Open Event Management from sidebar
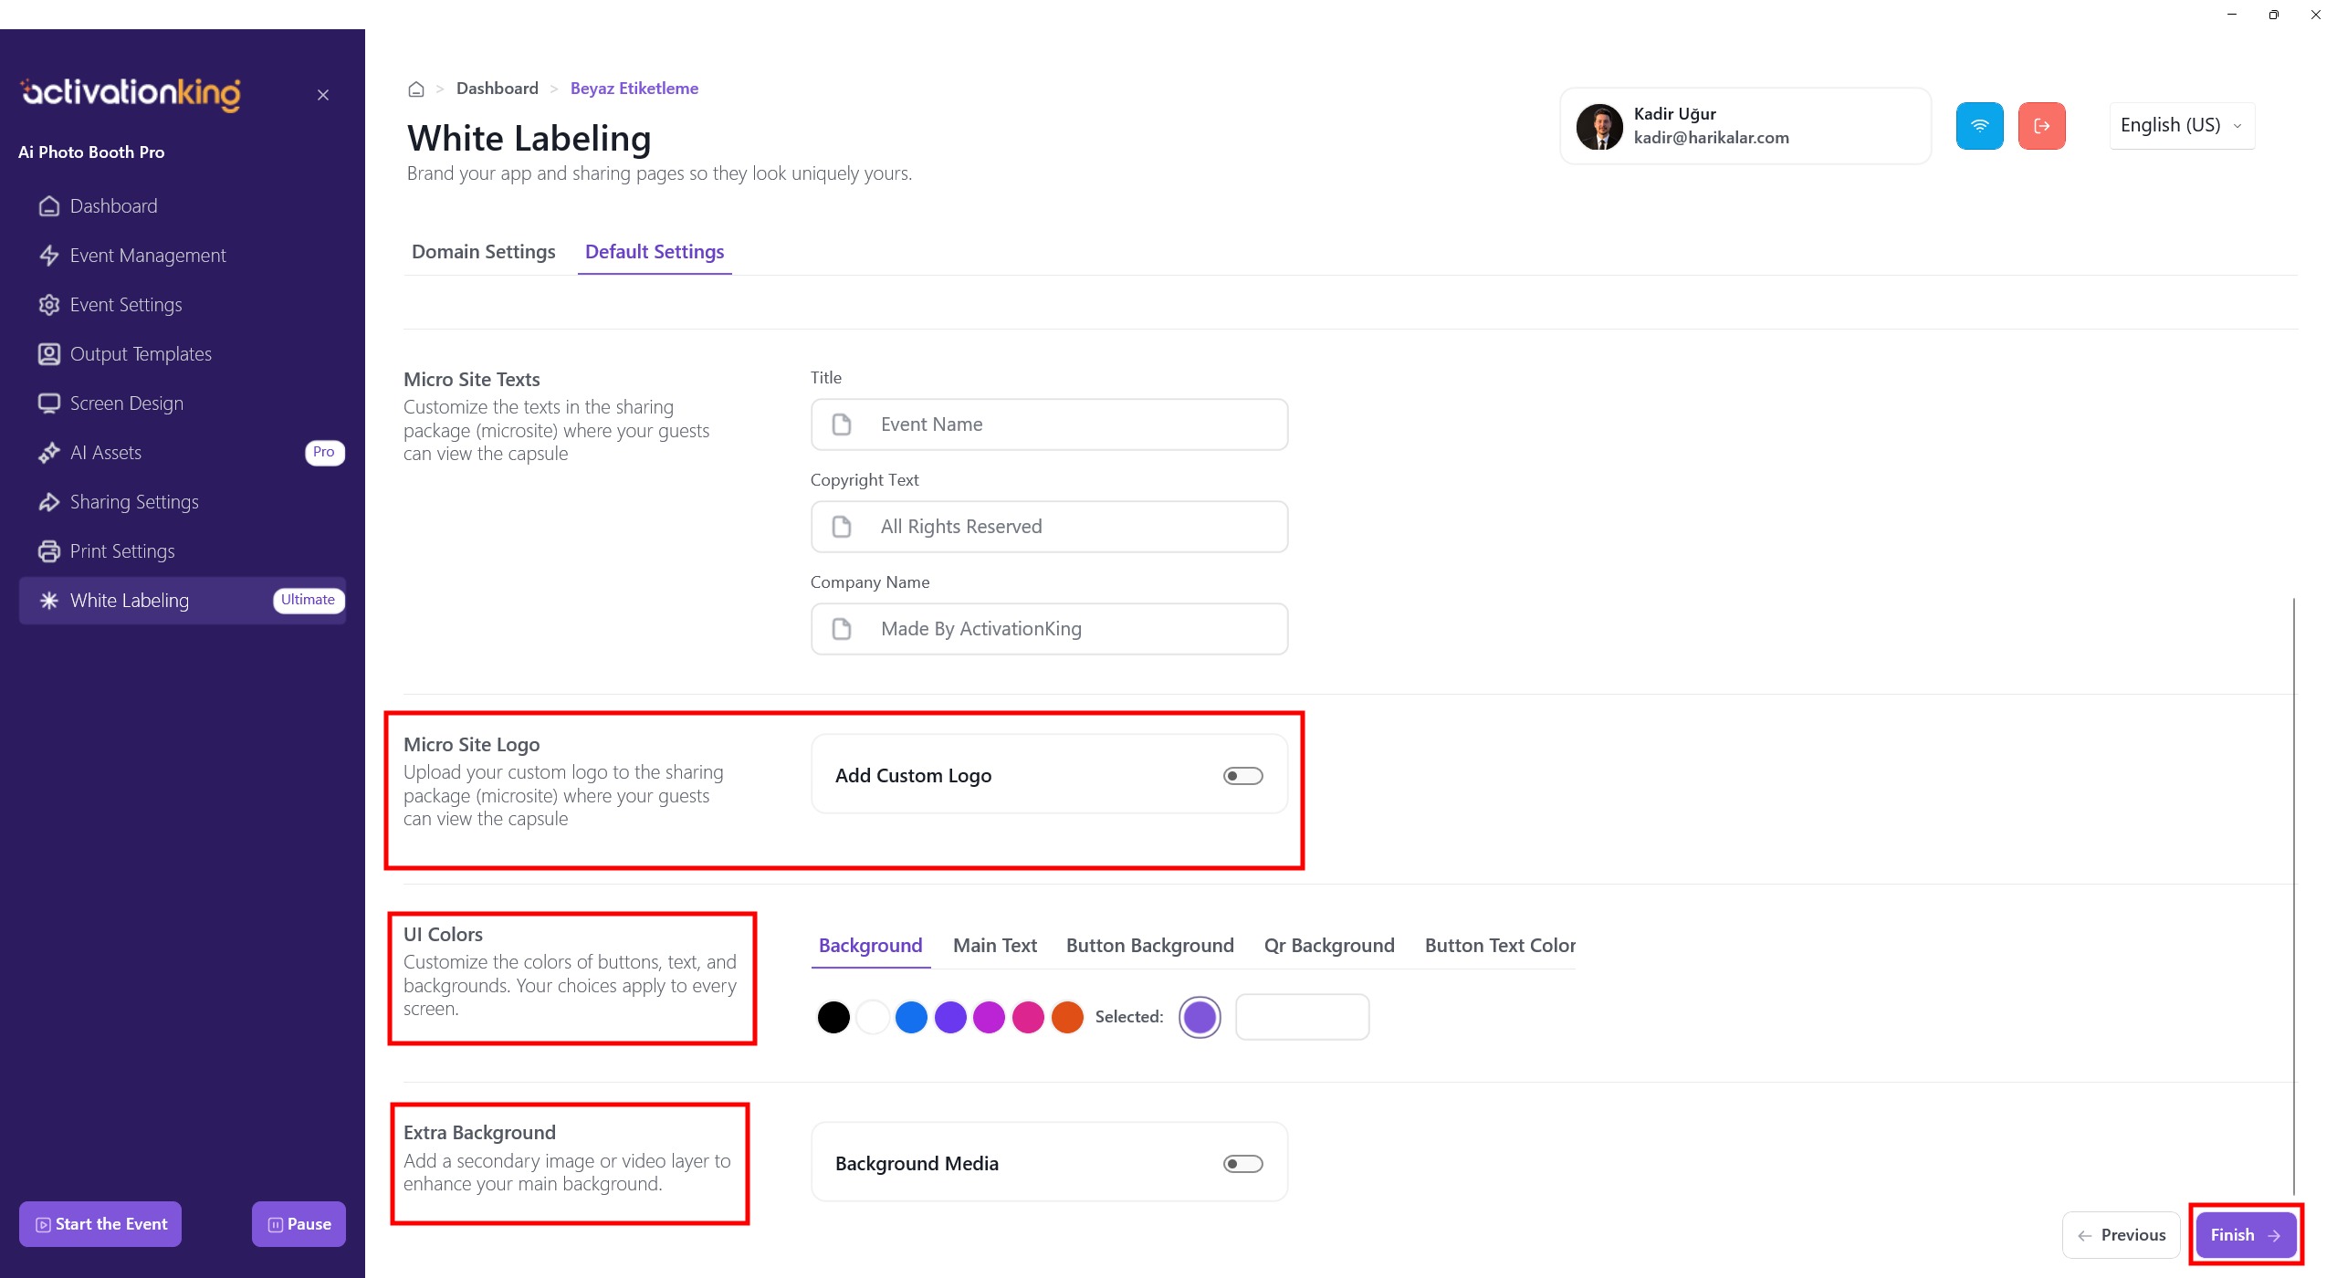 pos(147,256)
